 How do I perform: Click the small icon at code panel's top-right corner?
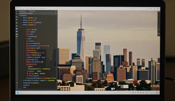point(56,11)
